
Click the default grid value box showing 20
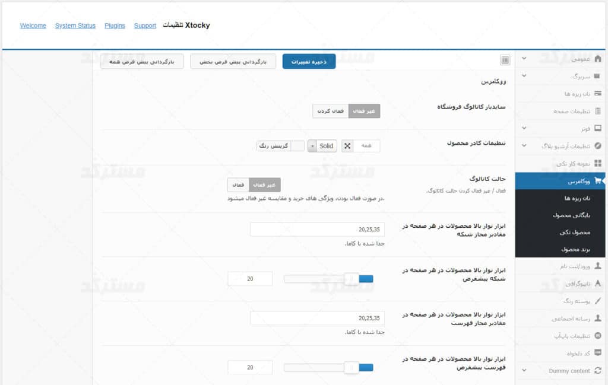250,279
